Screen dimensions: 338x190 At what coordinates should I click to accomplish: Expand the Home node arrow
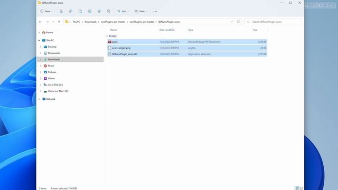pyautogui.click(x=39, y=33)
